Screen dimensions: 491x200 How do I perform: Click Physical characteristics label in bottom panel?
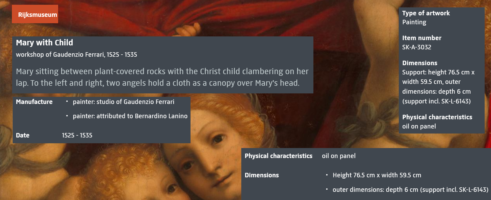[278, 156]
